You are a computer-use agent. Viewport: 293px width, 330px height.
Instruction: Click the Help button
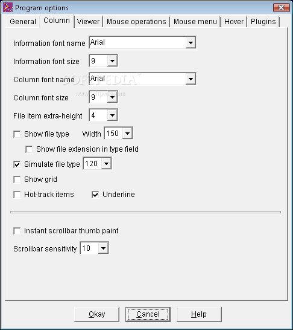[199, 314]
